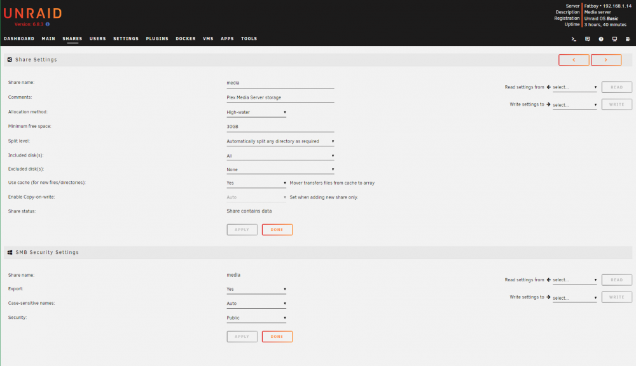Open the Tools tab

click(x=249, y=39)
